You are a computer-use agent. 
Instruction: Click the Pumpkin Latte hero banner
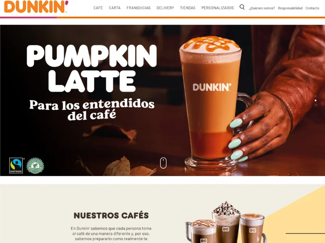point(162,100)
